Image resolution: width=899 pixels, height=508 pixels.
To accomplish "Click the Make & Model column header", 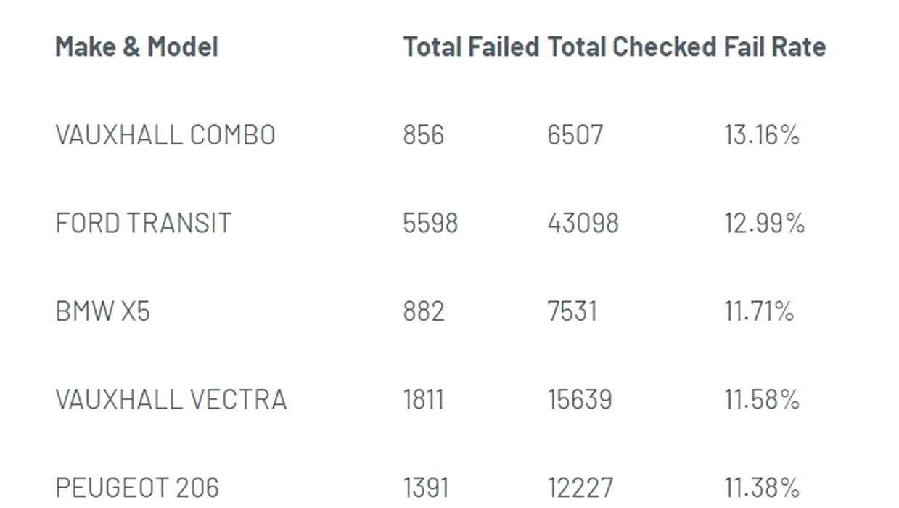I will click(x=136, y=47).
